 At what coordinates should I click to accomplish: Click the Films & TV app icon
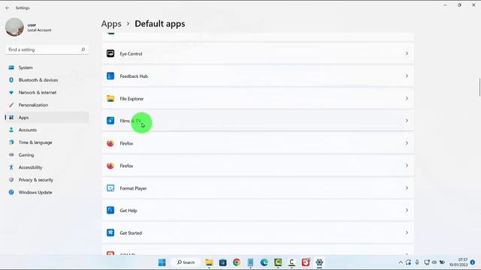pyautogui.click(x=110, y=121)
